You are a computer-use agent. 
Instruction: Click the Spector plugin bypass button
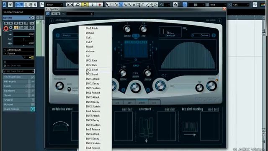(48, 14)
